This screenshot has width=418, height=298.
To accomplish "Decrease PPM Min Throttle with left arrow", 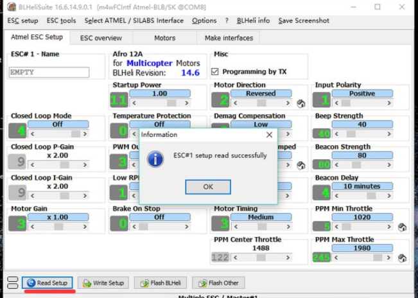I will (336, 227).
